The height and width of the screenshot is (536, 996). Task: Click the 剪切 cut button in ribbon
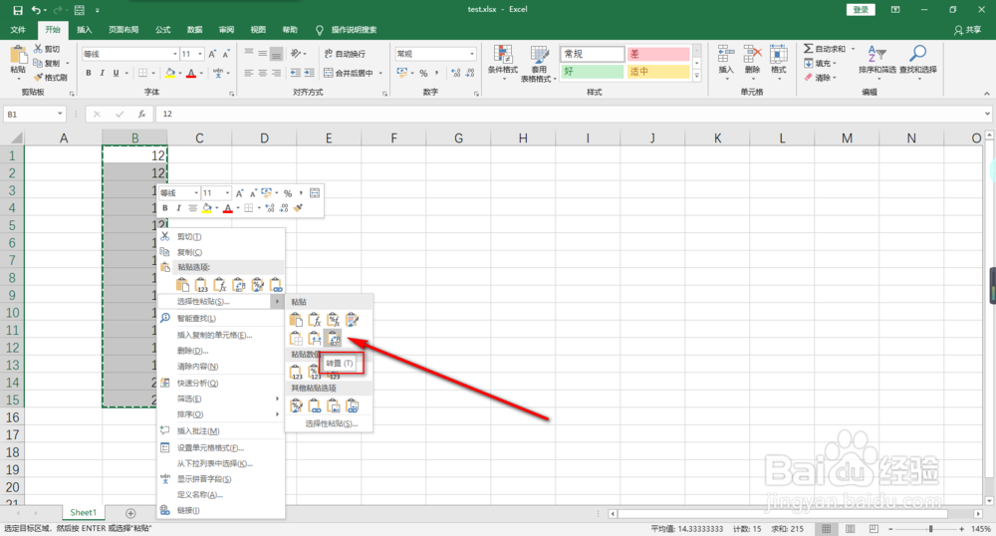pyautogui.click(x=47, y=49)
